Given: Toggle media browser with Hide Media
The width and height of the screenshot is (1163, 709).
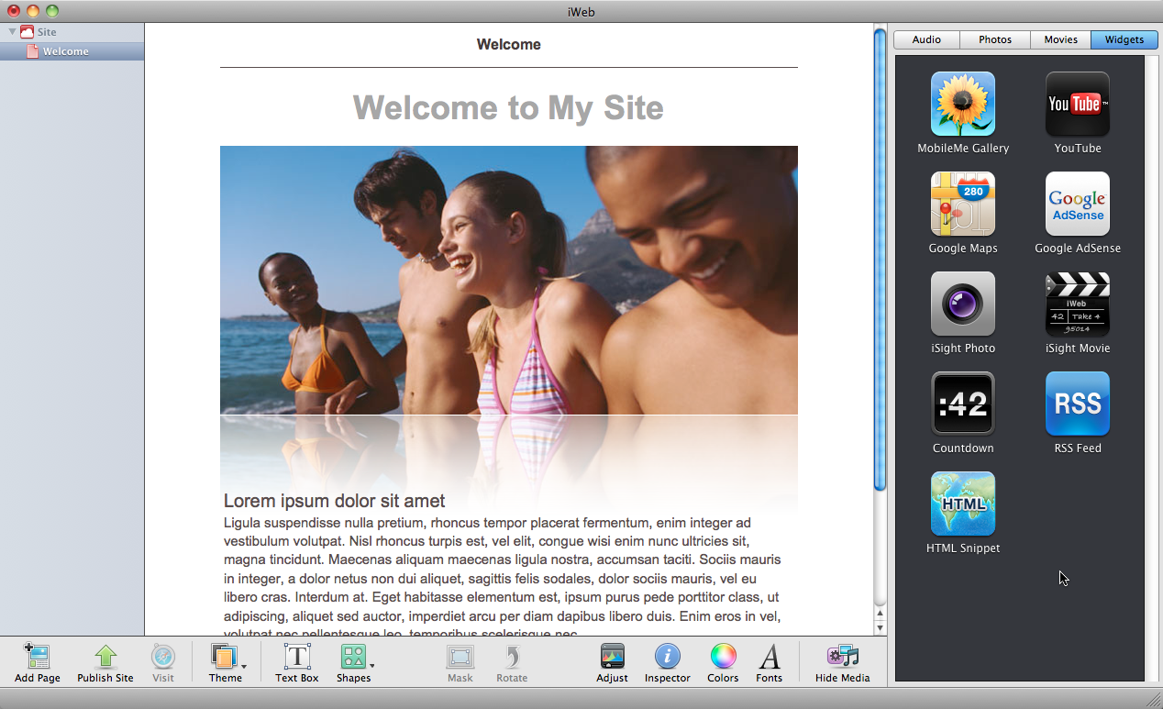Looking at the screenshot, I should (842, 663).
